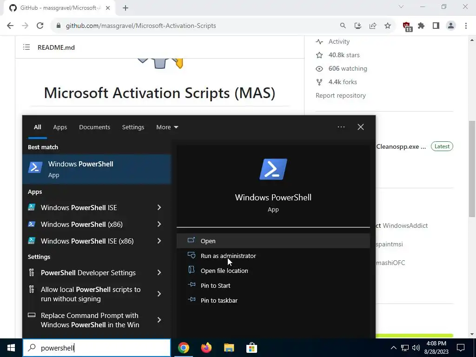Switch to the Documents search tab
This screenshot has width=476, height=357.
click(94, 127)
